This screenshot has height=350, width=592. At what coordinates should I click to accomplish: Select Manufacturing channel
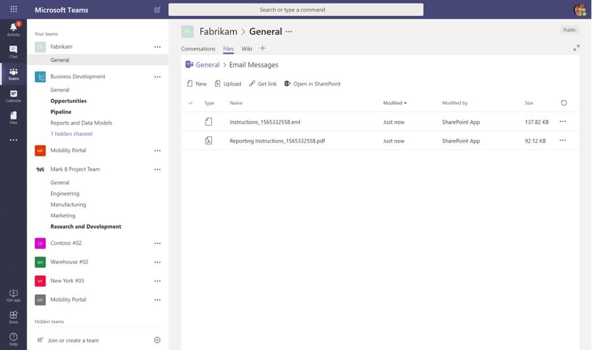click(x=68, y=204)
